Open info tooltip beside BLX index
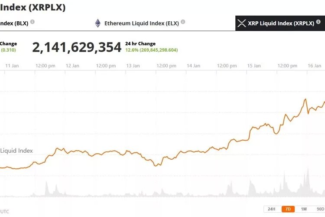Viewport: 325px width, 217px height. click(32, 22)
